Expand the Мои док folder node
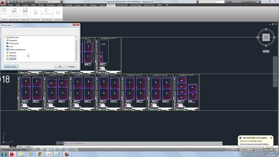This screenshot has width=279, height=157. [x=5, y=55]
